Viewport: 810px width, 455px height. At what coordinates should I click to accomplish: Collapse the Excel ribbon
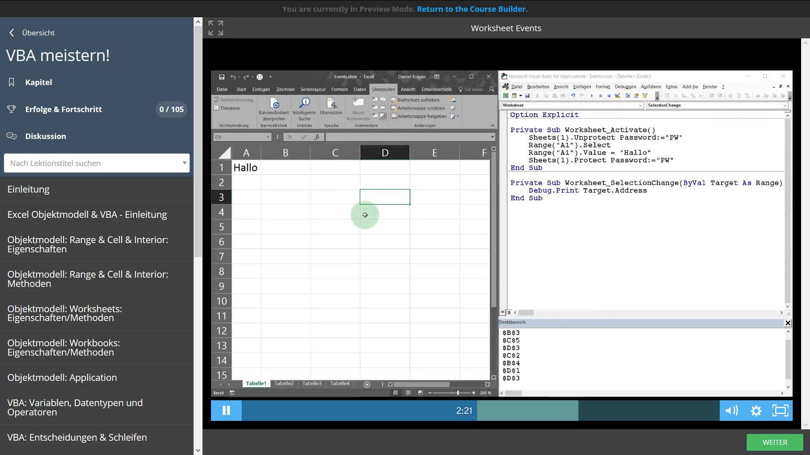click(492, 126)
